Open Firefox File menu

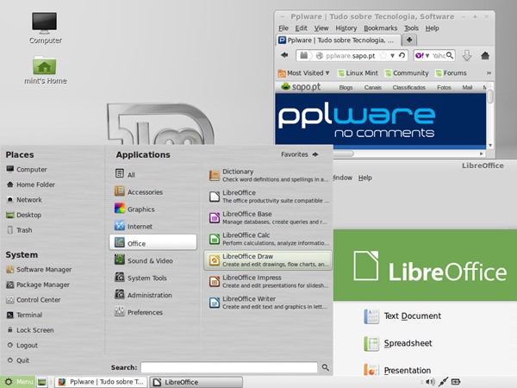pyautogui.click(x=283, y=28)
